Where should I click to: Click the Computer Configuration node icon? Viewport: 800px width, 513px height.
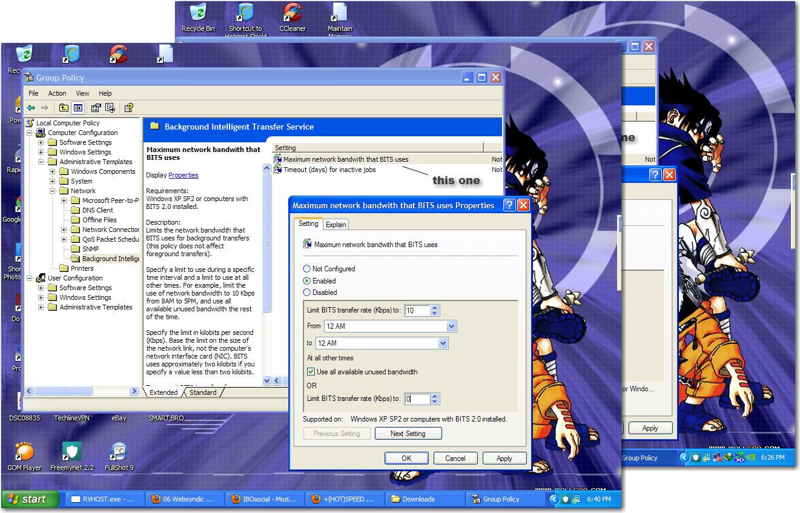42,133
